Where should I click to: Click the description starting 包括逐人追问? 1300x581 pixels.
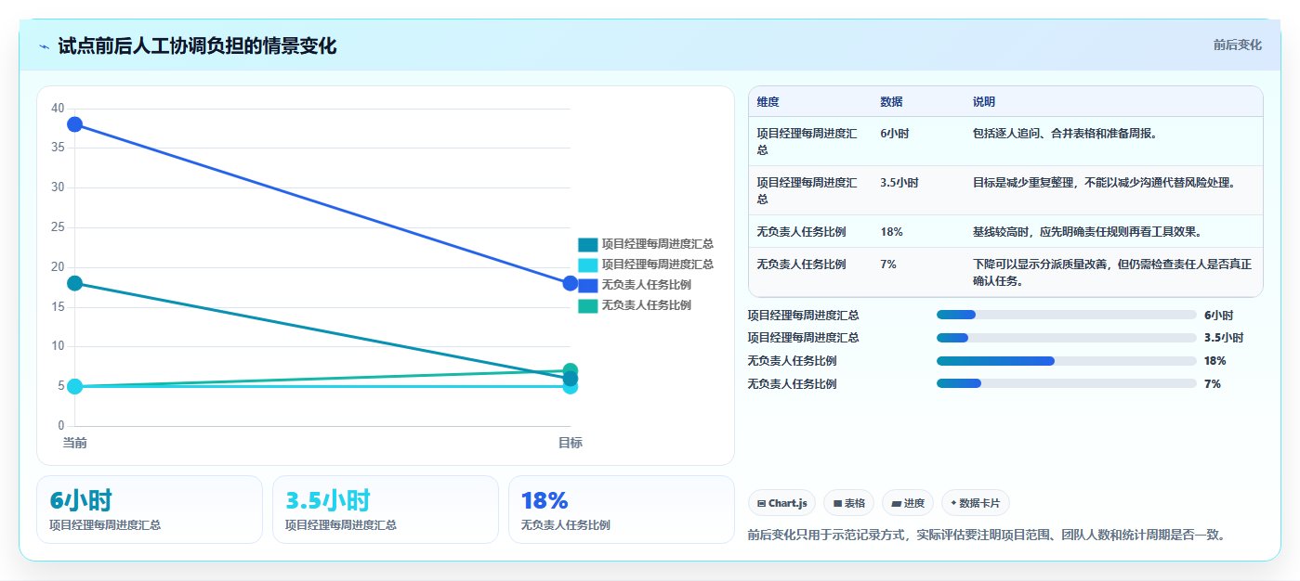[1065, 134]
